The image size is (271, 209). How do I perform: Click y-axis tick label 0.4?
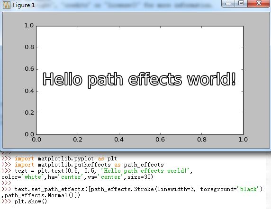[x=29, y=91]
